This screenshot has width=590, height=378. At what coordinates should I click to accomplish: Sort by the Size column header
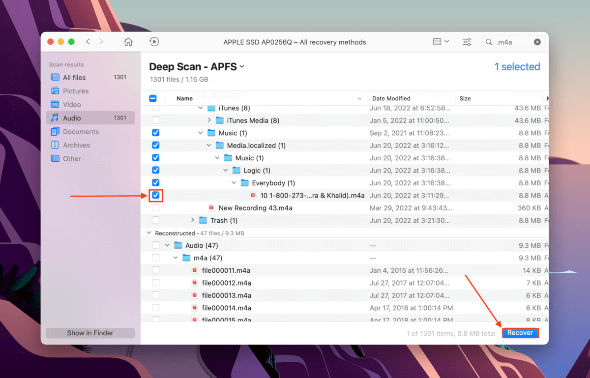point(465,98)
